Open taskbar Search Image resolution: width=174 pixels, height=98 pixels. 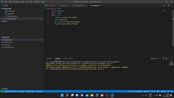point(67,95)
